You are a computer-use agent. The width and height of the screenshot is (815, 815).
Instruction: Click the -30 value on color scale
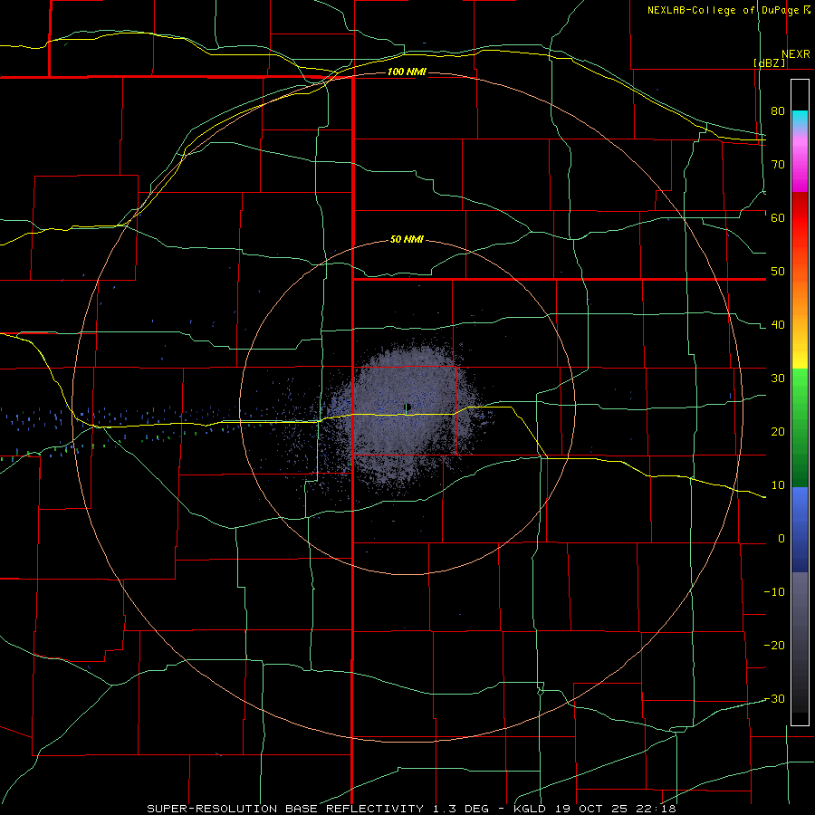(774, 698)
